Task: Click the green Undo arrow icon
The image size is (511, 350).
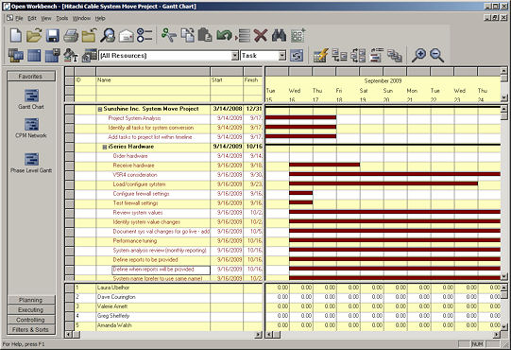Action: click(x=224, y=36)
